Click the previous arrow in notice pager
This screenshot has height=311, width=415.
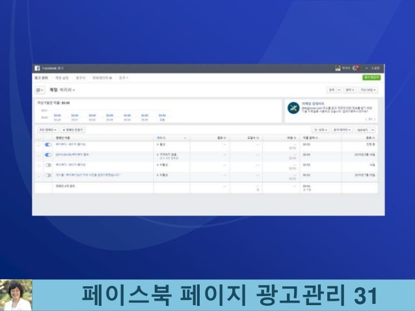click(366, 119)
